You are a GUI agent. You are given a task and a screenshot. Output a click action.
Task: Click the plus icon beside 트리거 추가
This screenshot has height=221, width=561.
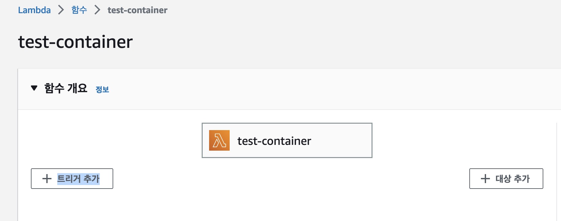47,179
